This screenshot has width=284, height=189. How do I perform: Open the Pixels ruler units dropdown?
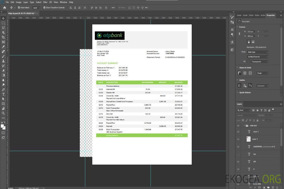point(262,73)
